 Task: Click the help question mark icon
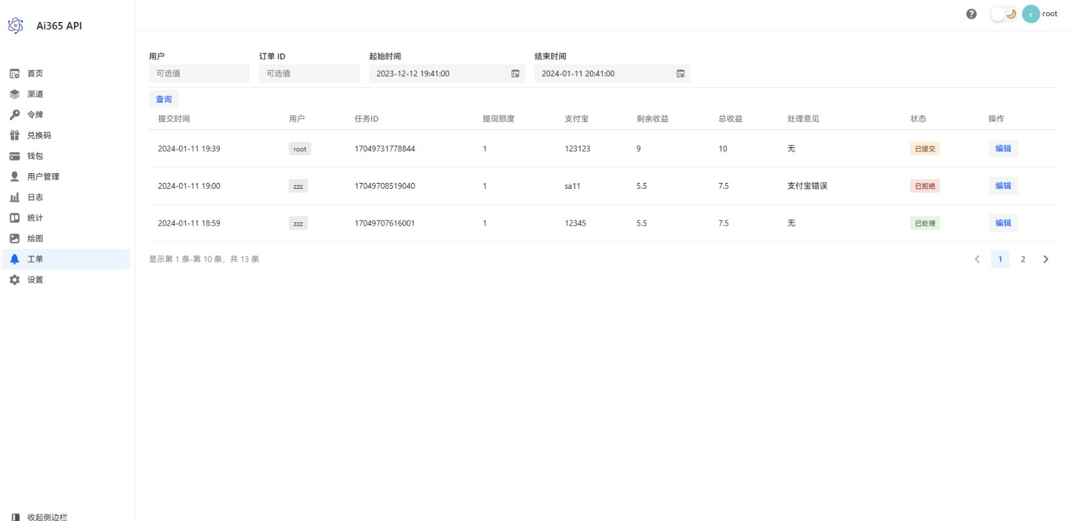pos(971,14)
